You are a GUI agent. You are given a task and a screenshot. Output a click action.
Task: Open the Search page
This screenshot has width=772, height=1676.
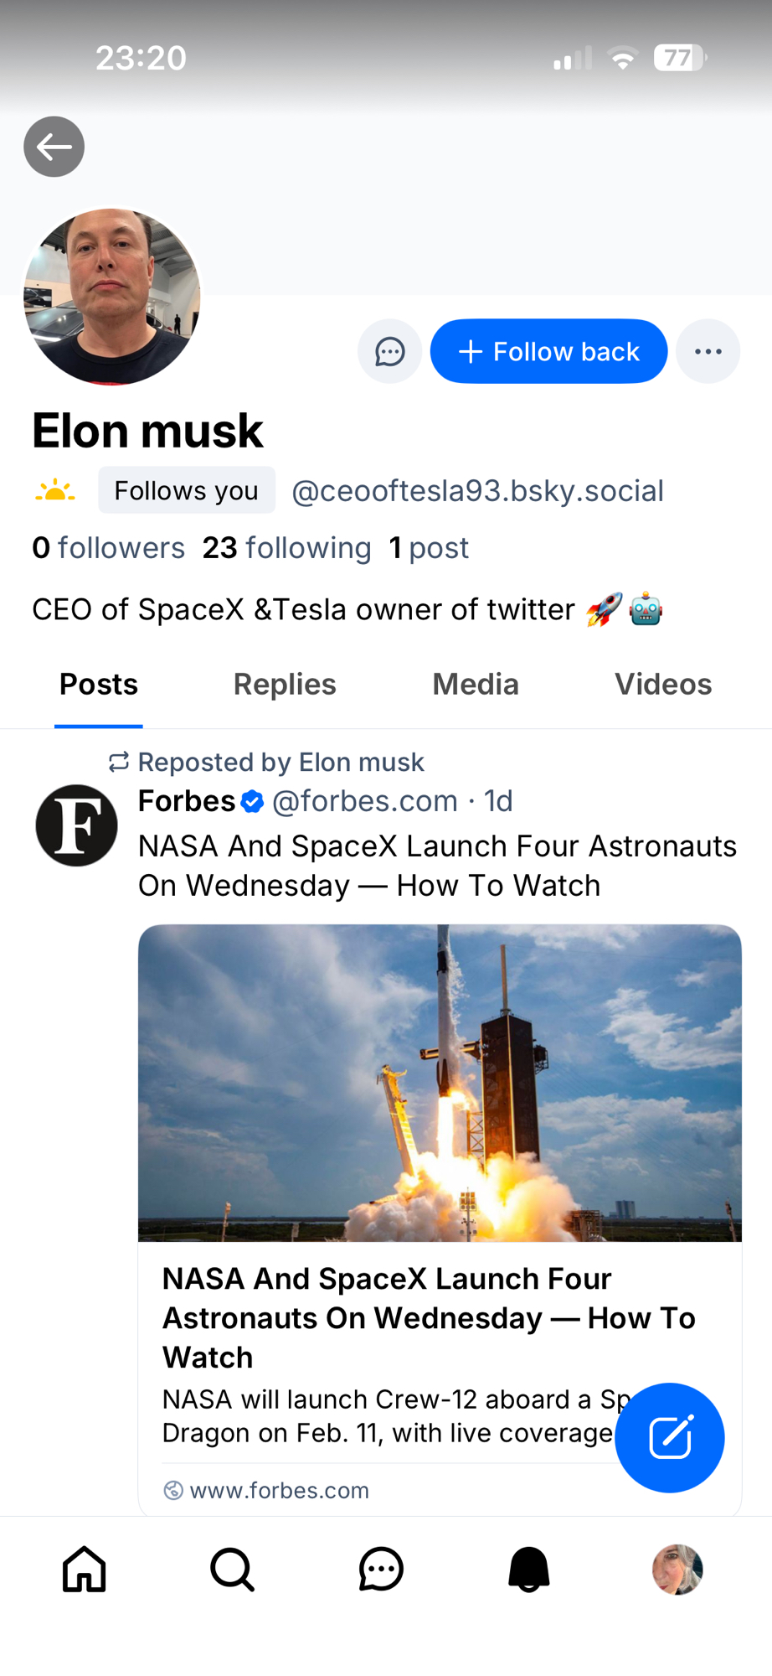coord(232,1569)
